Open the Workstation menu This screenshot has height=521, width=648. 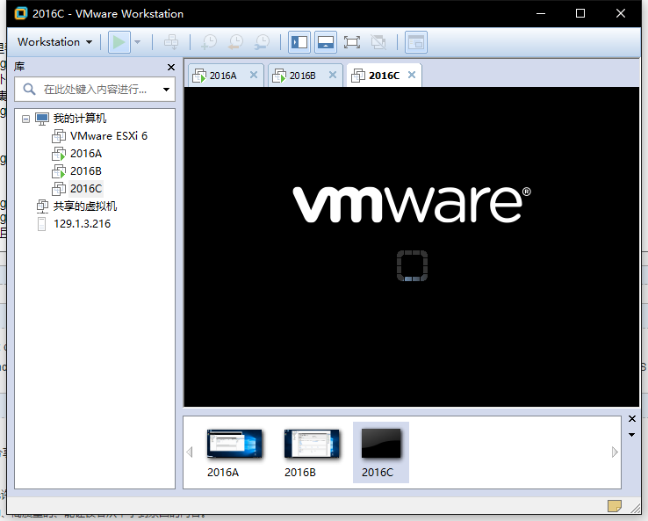[54, 42]
